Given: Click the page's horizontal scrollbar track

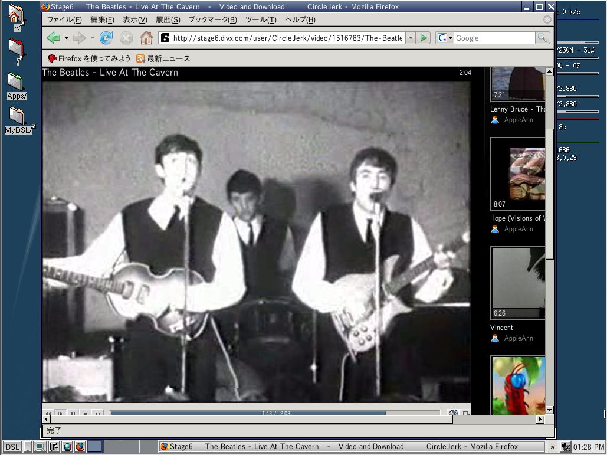Looking at the screenshot, I should click(294, 419).
